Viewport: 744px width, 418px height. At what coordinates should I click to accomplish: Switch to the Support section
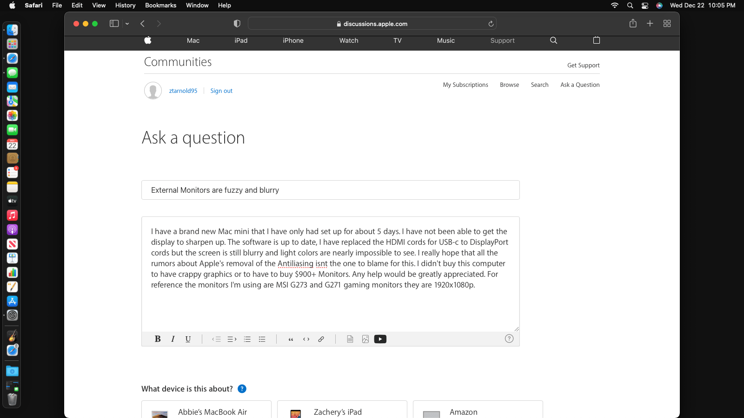(x=502, y=40)
